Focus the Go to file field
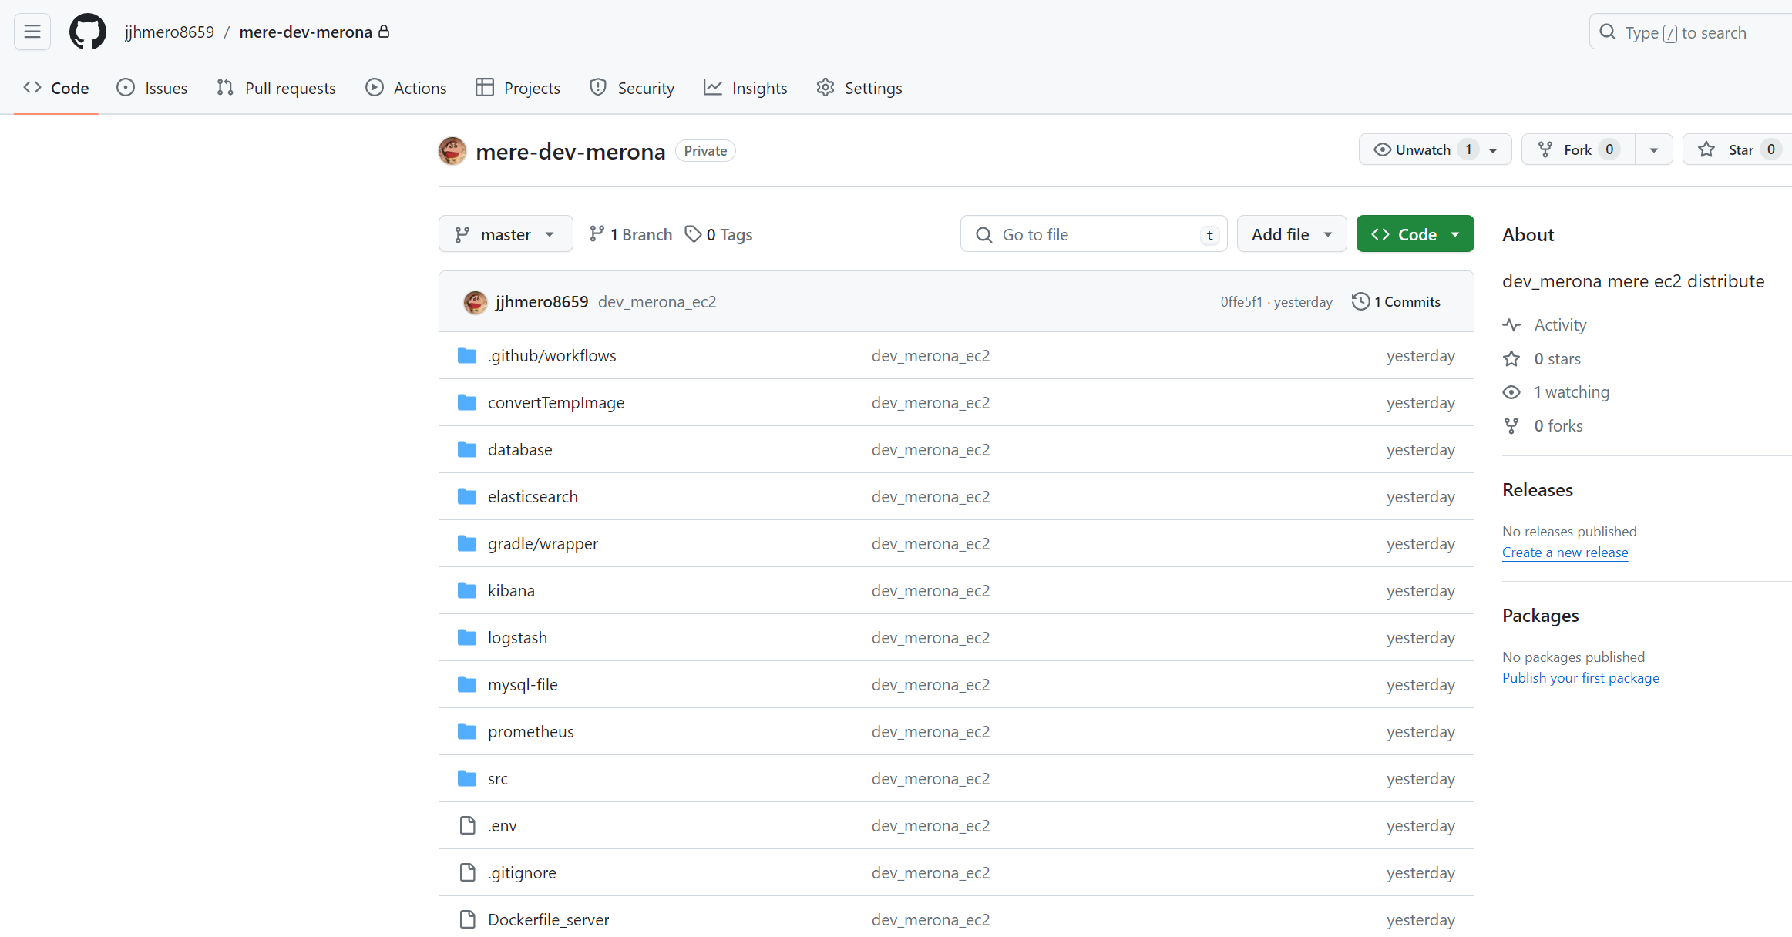The image size is (1792, 937). tap(1094, 233)
